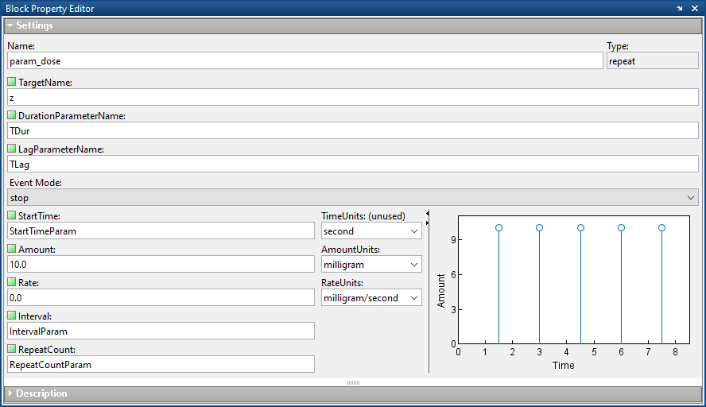The width and height of the screenshot is (706, 407).
Task: Click the dose marker at time 3
Action: point(539,228)
